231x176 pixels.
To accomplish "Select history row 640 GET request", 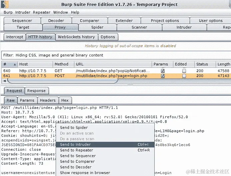I will point(116,71).
